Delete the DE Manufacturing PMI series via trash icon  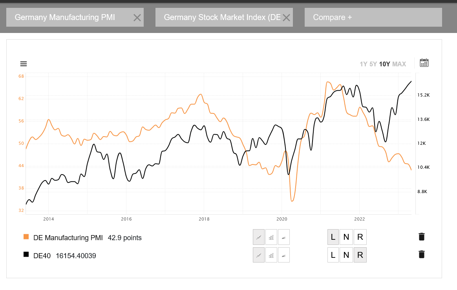point(421,237)
